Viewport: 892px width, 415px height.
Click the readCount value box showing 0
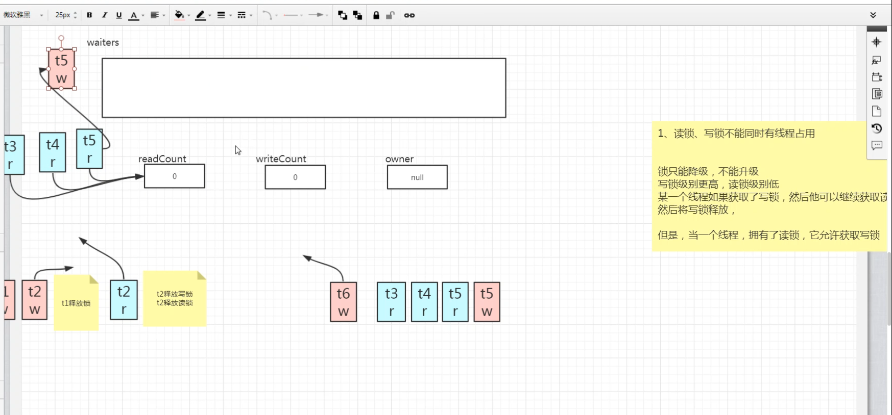[x=175, y=176]
